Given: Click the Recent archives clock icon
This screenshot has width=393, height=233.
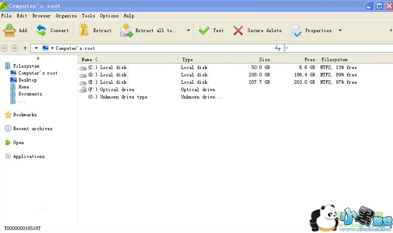Looking at the screenshot, I should (x=8, y=128).
